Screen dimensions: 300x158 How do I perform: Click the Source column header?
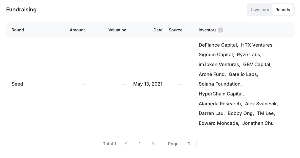pos(175,30)
